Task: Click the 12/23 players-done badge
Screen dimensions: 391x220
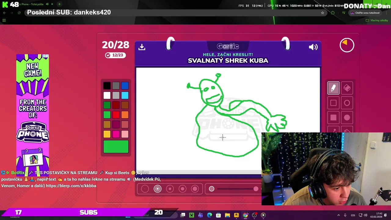Action: click(115, 55)
